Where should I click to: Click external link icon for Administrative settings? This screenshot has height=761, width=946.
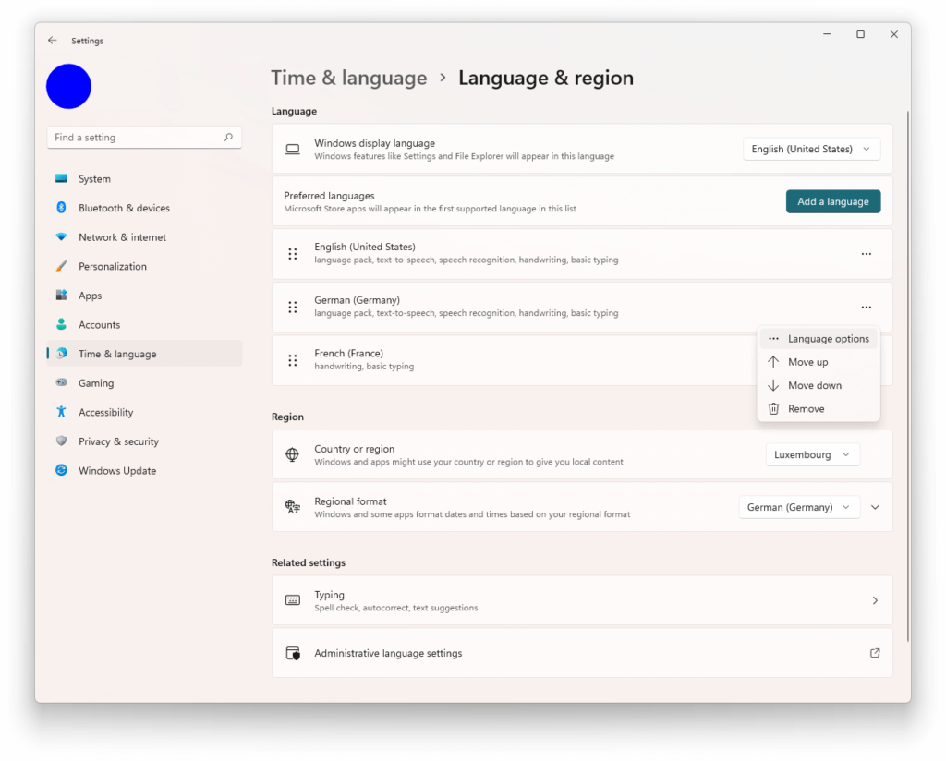[x=875, y=653]
